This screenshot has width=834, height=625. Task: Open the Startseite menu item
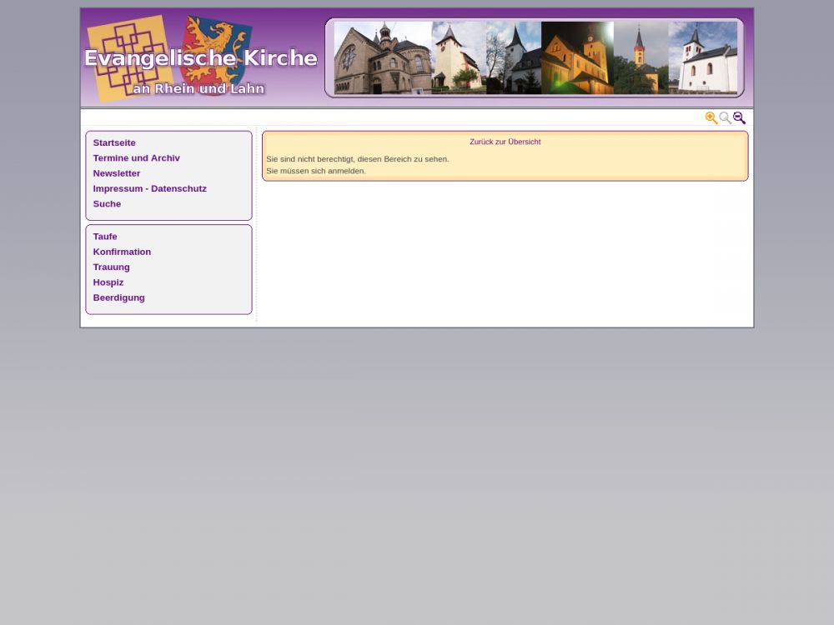click(114, 142)
